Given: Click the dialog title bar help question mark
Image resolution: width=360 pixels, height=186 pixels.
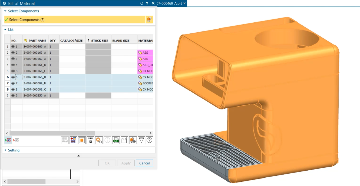Looking at the screenshot, I should pyautogui.click(x=147, y=4).
